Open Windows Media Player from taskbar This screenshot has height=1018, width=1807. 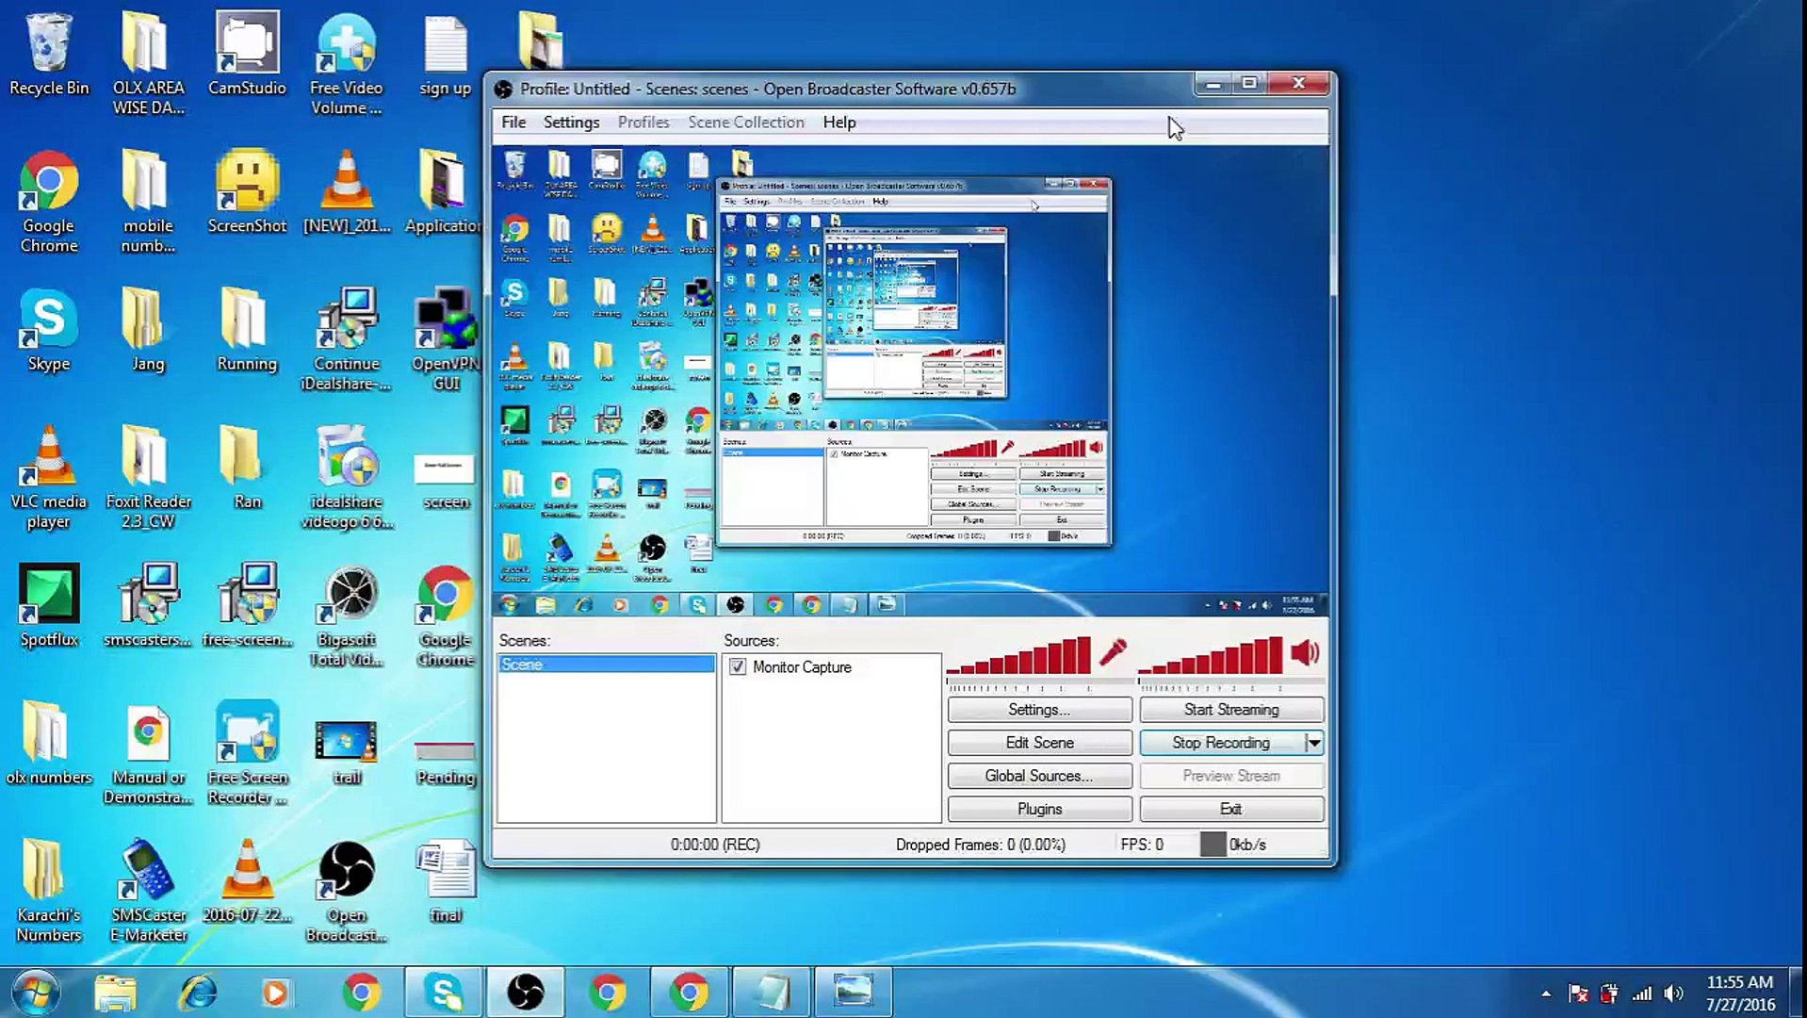275,993
